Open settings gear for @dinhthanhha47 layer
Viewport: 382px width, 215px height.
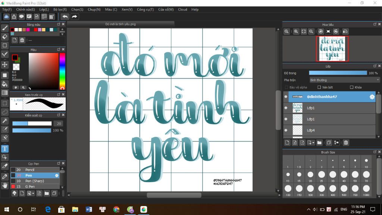372,97
